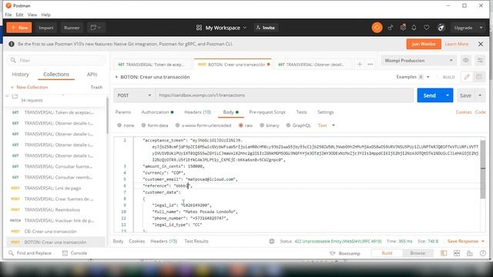Open keyboard shortcuts icon in status bar
Screen dimensions: 493x277
[x=470, y=253]
